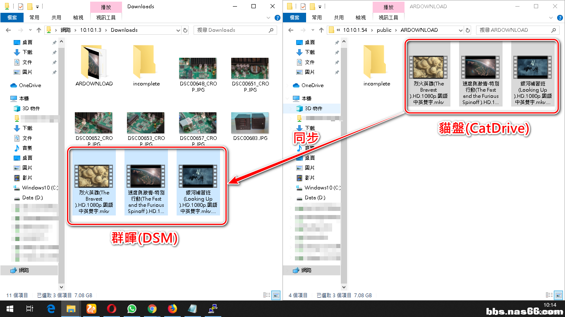This screenshot has width=565, height=317.
Task: Select 視訊工具 tab in ARDOWNLOAD window
Action: [388, 18]
